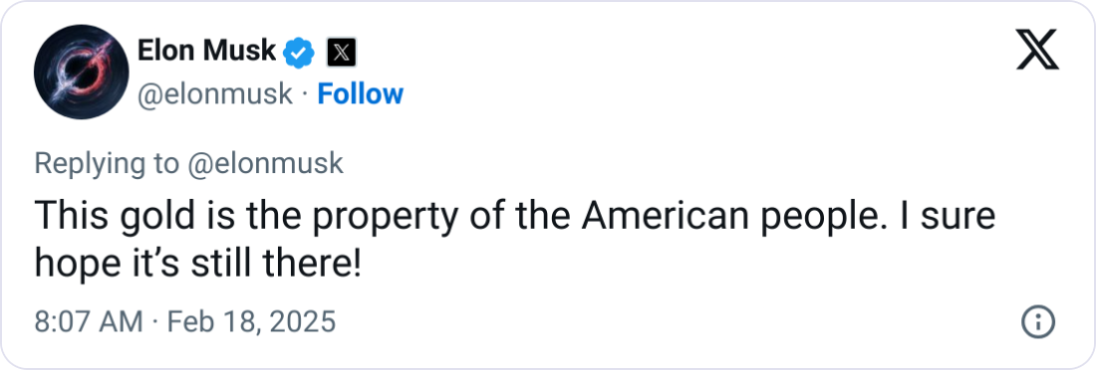Click @elonmusk in the Replying to line

266,163
